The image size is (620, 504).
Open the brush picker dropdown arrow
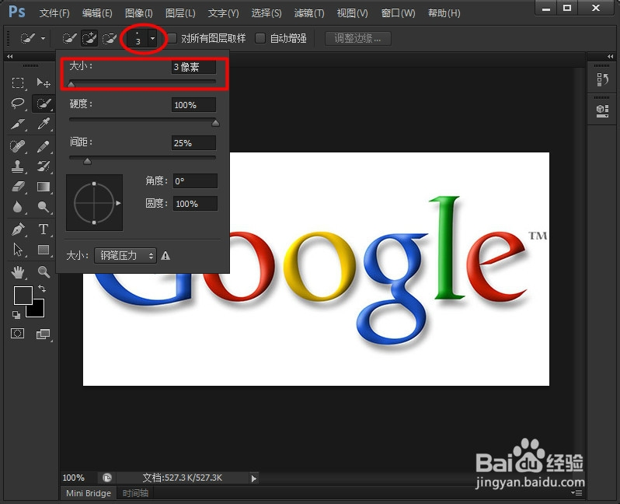click(x=152, y=38)
